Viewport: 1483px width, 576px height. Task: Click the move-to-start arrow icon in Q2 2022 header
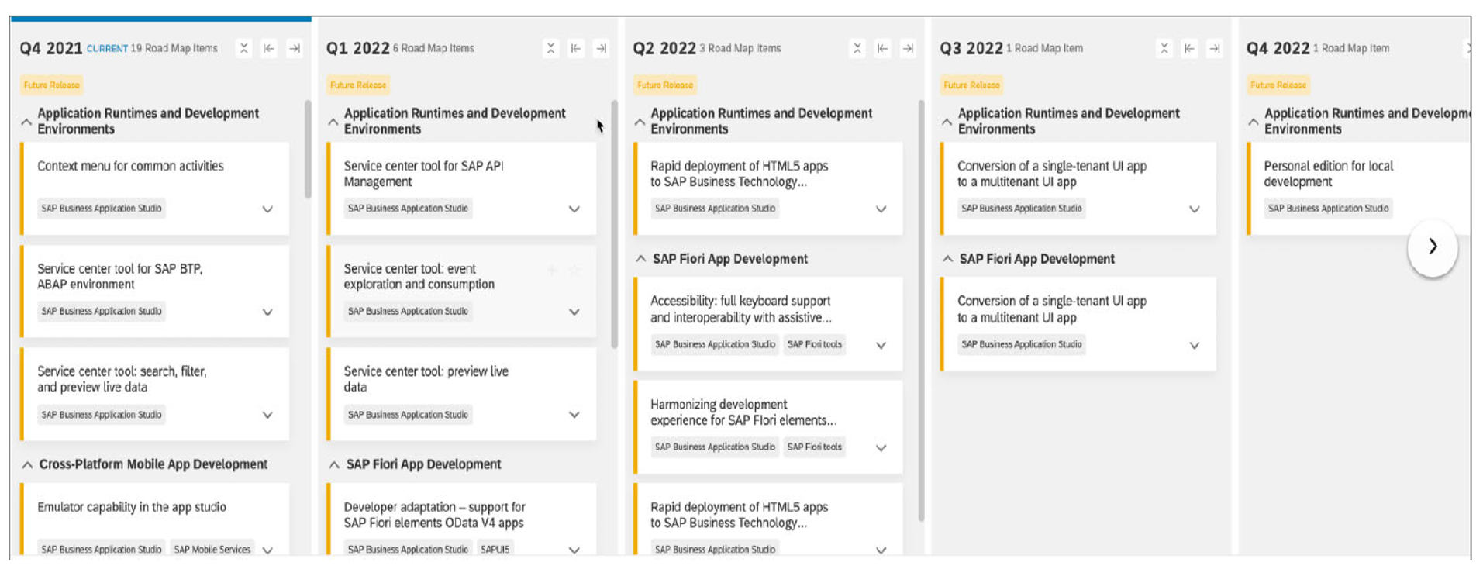click(882, 48)
